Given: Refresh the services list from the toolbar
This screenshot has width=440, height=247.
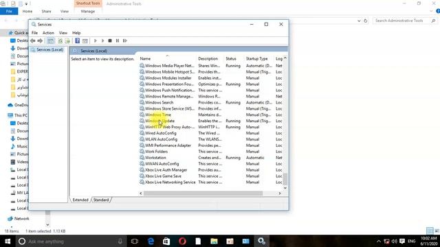Looking at the screenshot, I should point(60,41).
